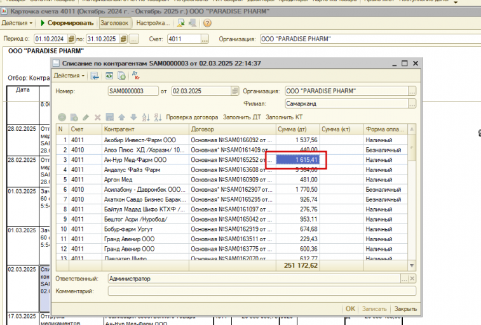Viewport: 481px width, 325px height.
Task: Copy the row using the copy-row icon
Action: (74, 117)
